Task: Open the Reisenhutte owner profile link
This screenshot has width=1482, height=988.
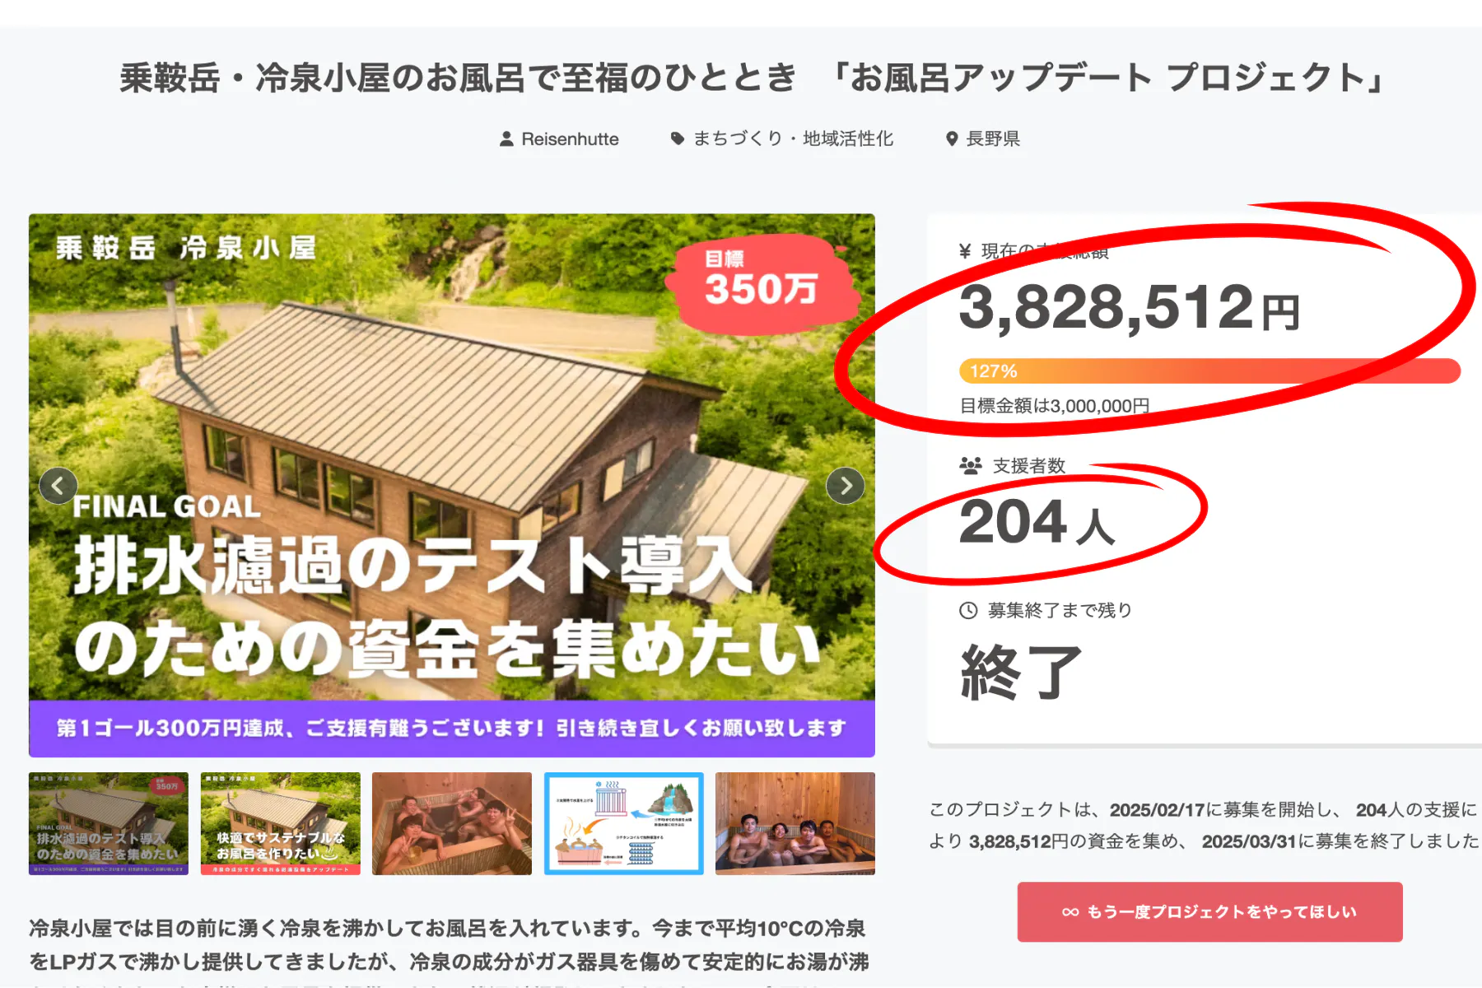Action: click(x=570, y=139)
